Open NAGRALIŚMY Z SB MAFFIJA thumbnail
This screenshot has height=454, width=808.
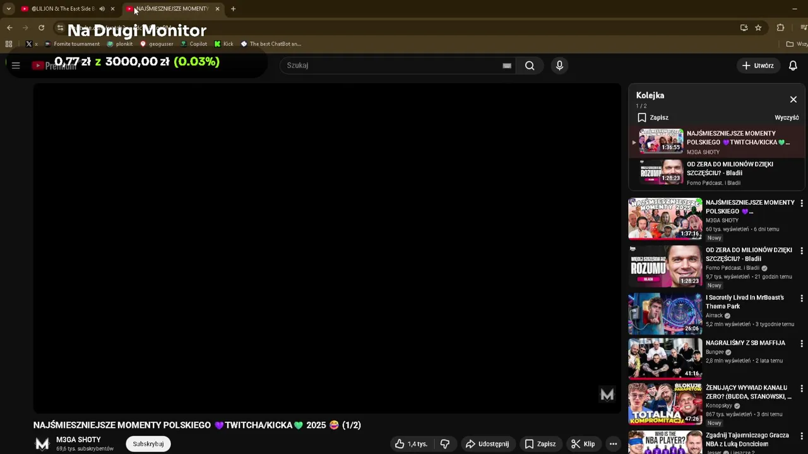[665, 359]
